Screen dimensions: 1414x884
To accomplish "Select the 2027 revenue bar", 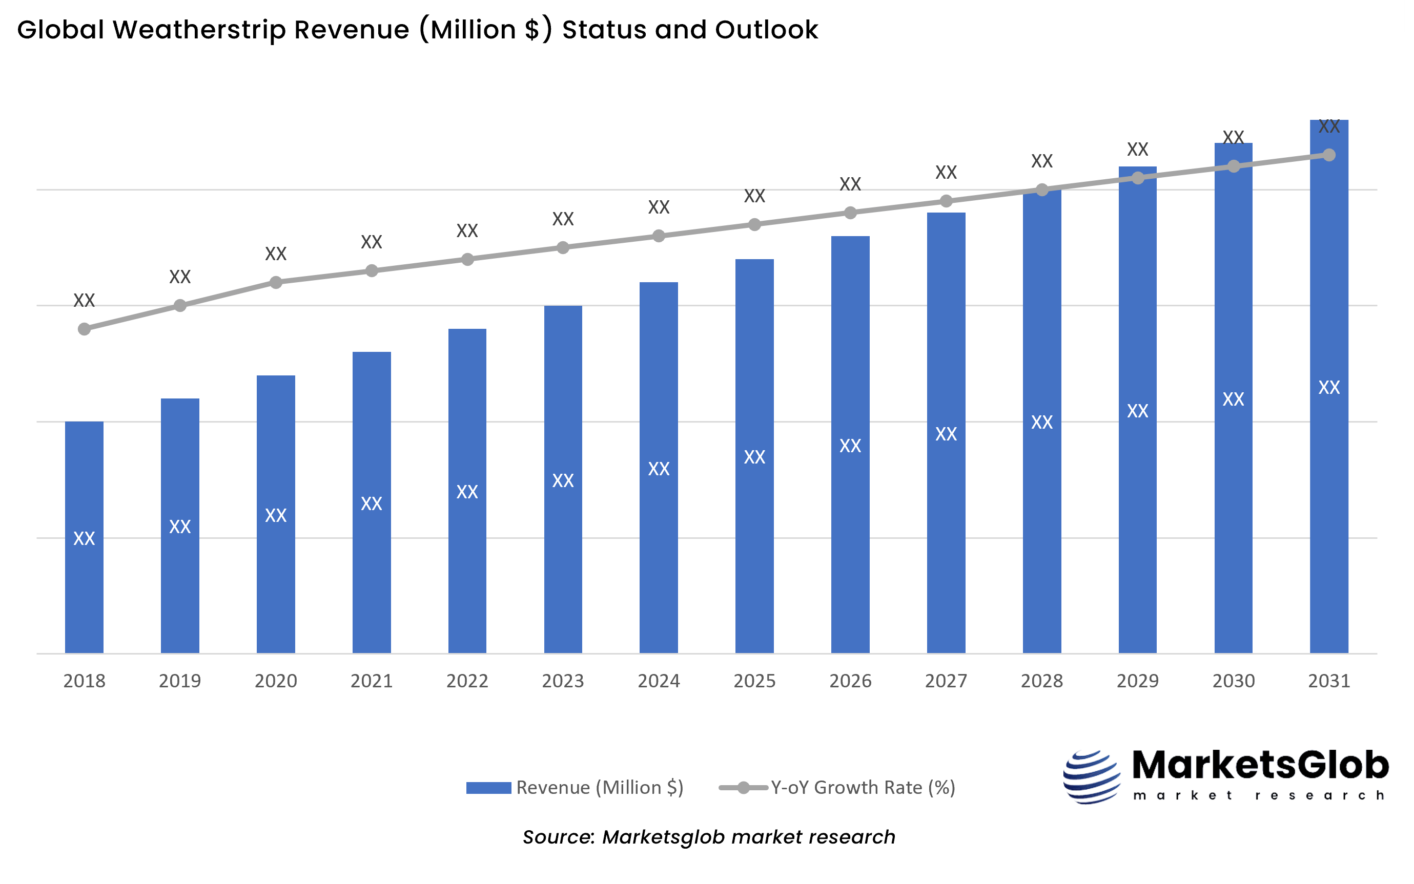I will coord(946,433).
